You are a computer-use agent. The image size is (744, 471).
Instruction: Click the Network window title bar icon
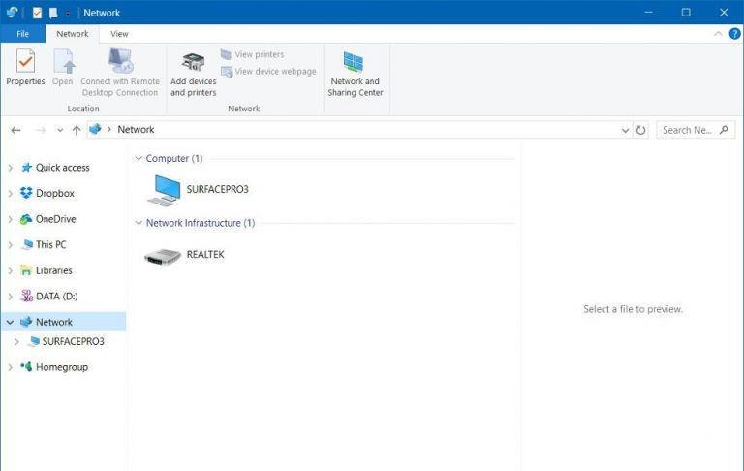(13, 13)
